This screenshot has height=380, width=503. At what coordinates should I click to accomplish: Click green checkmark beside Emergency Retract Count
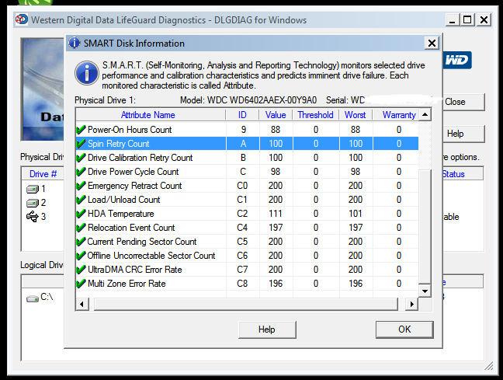(81, 186)
